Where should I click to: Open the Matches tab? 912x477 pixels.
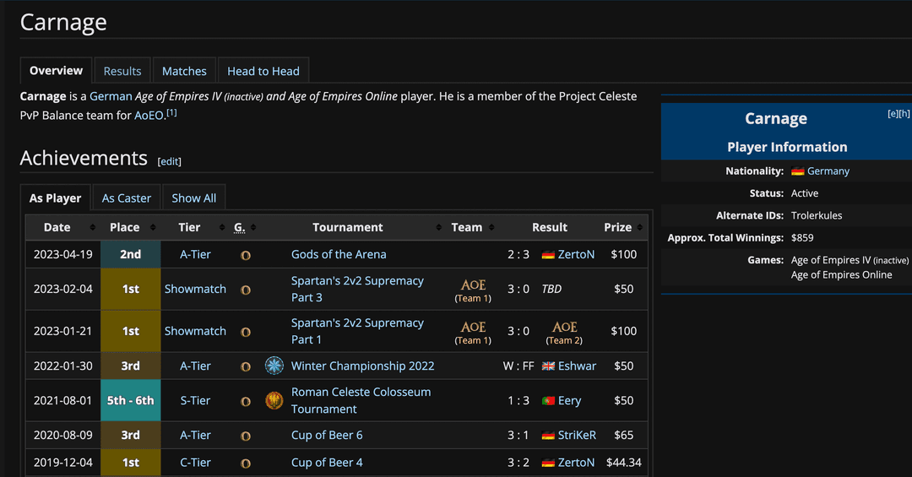click(x=184, y=71)
